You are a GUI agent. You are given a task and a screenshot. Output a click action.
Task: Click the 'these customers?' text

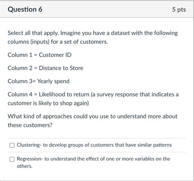coord(30,125)
